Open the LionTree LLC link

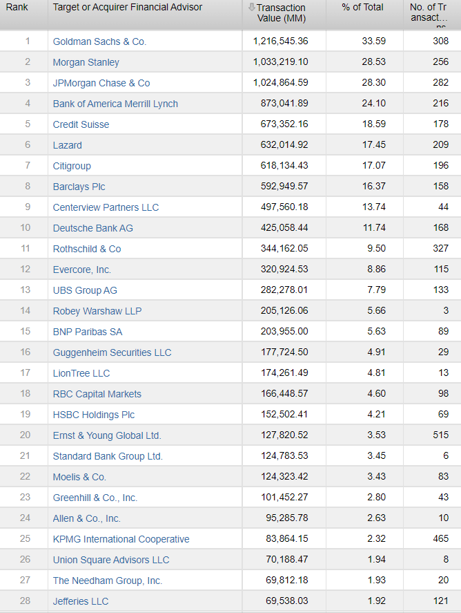point(81,373)
